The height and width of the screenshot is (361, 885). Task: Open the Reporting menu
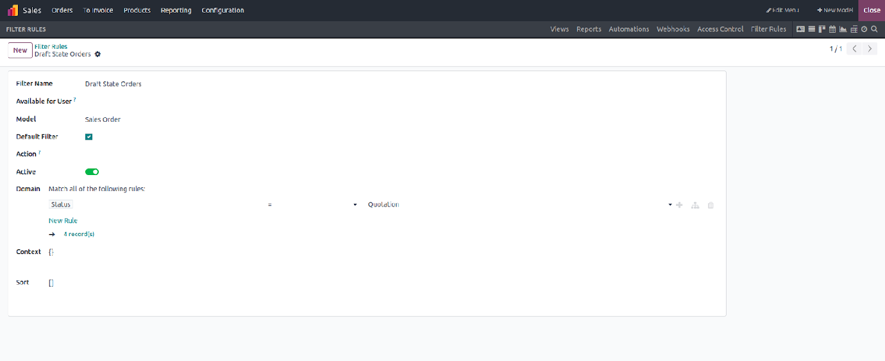pos(176,10)
